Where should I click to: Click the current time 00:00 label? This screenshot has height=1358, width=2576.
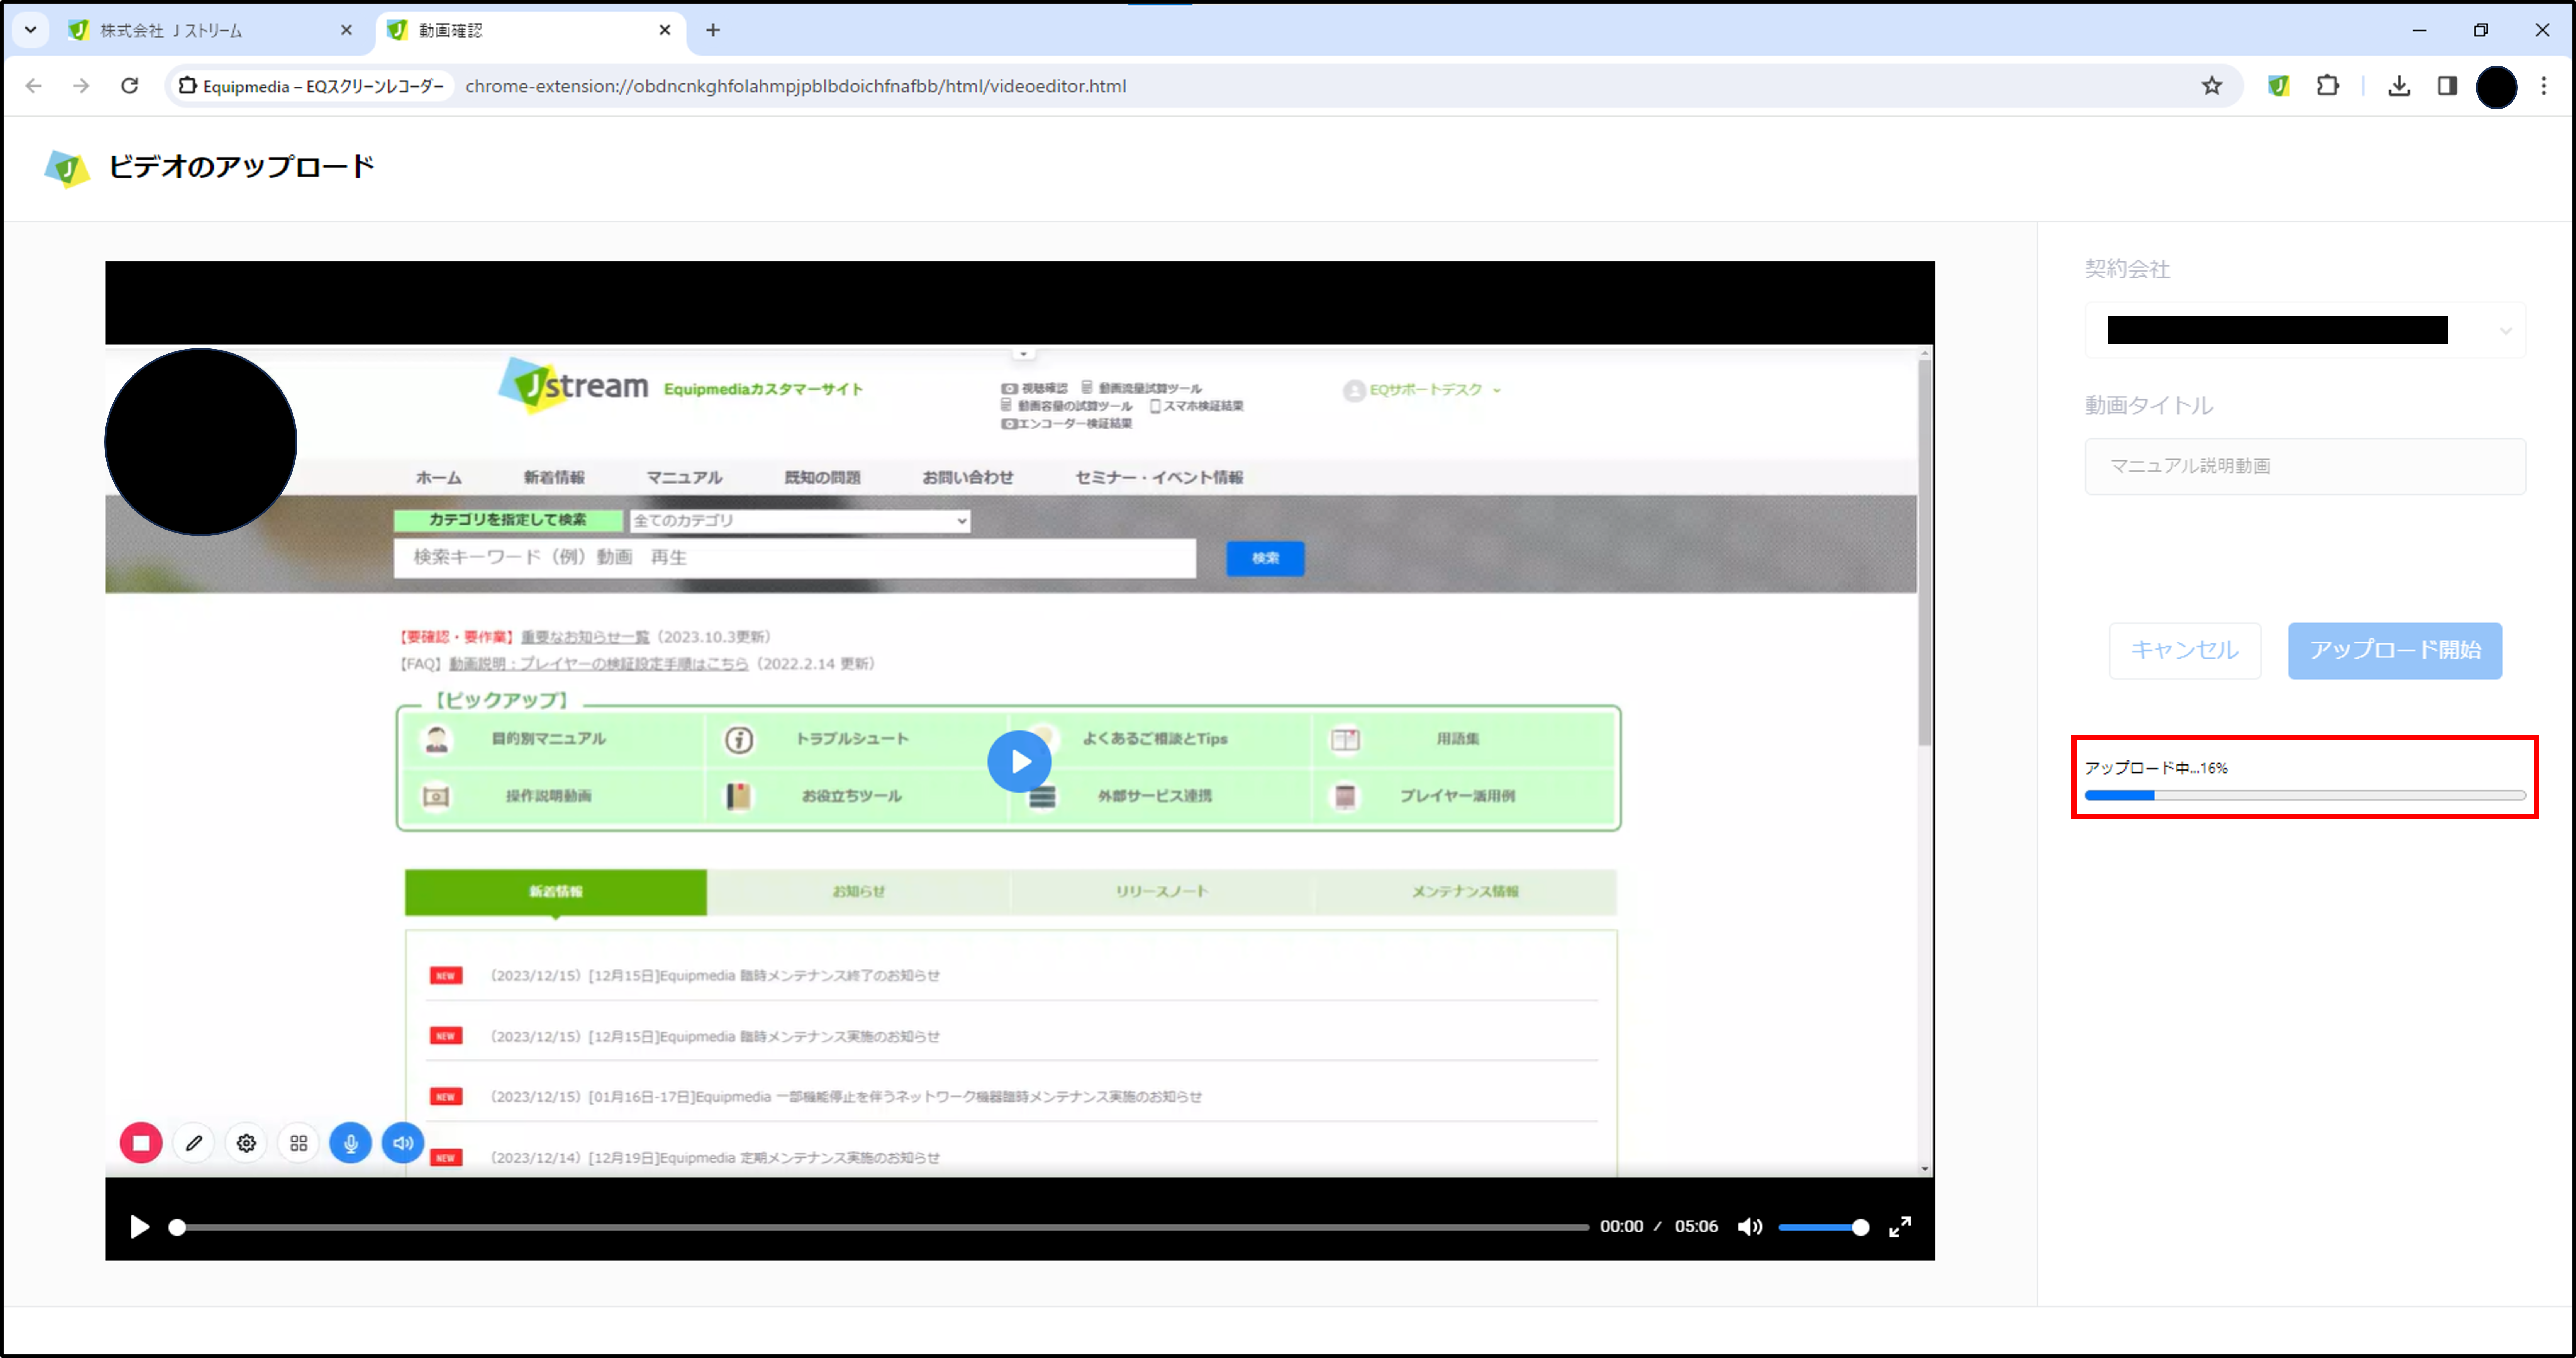[x=1621, y=1227]
